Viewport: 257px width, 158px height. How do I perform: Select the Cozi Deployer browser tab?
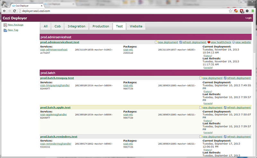26,5
